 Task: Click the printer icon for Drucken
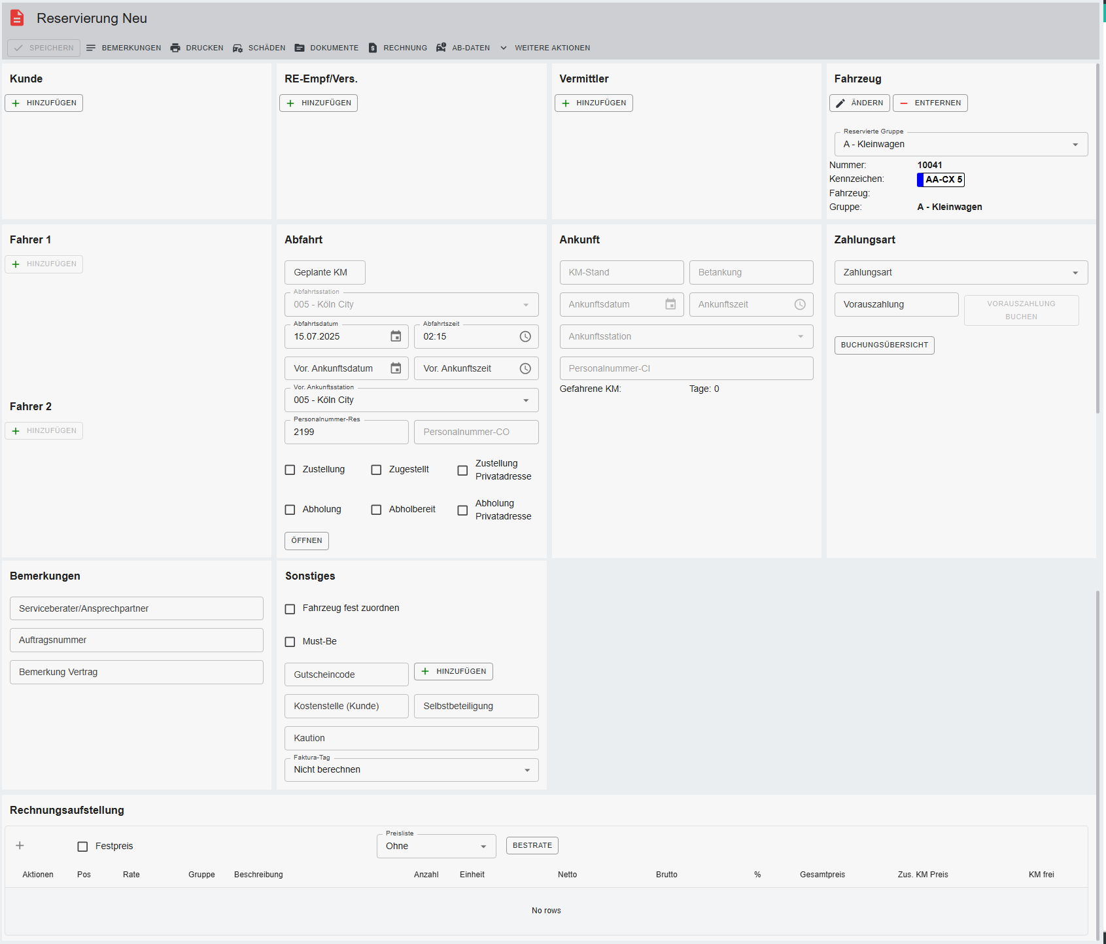[175, 48]
